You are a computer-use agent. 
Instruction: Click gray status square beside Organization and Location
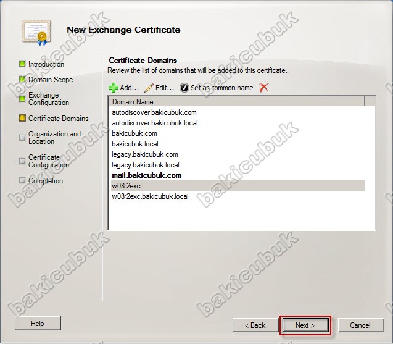click(x=22, y=138)
